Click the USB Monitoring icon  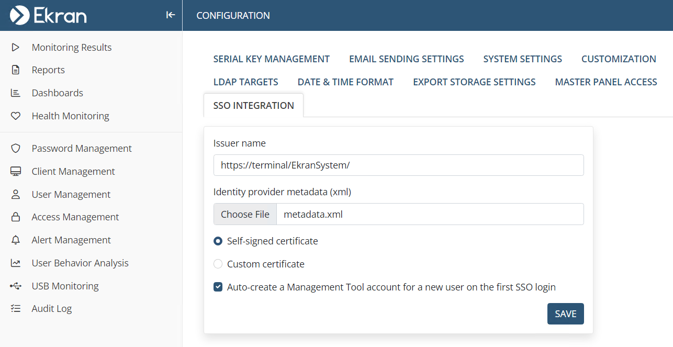point(16,286)
